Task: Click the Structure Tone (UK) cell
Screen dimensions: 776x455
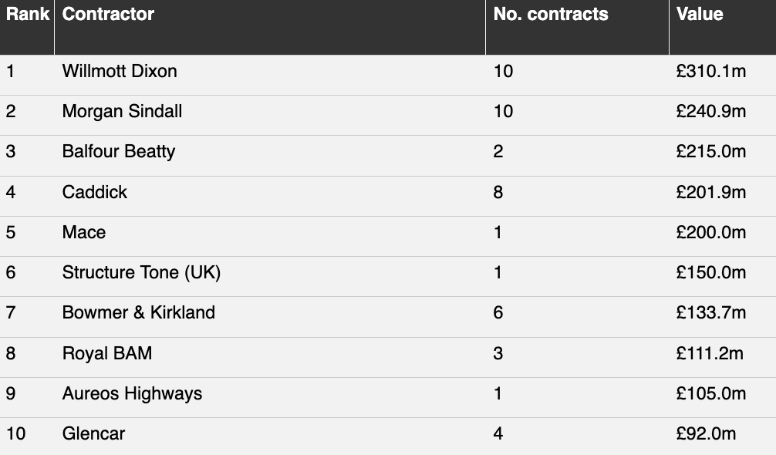Action: (141, 273)
